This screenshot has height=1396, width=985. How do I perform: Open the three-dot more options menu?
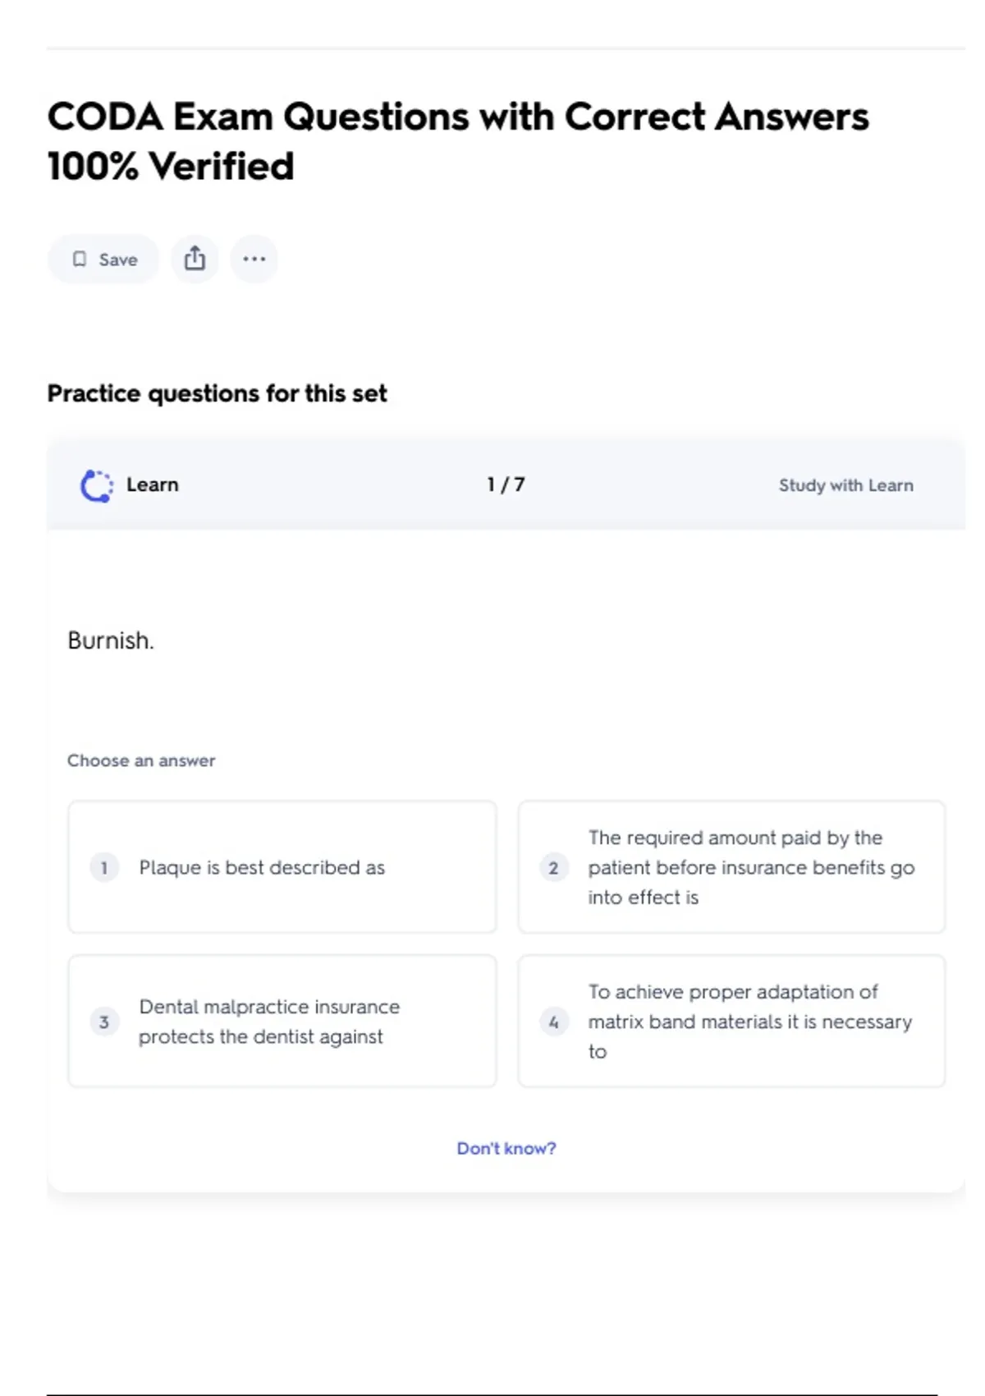pos(254,259)
